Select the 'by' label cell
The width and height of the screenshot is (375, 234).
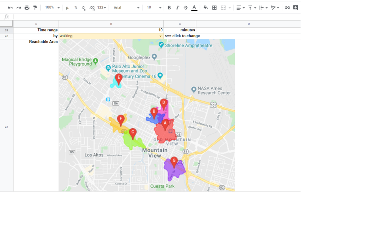36,36
